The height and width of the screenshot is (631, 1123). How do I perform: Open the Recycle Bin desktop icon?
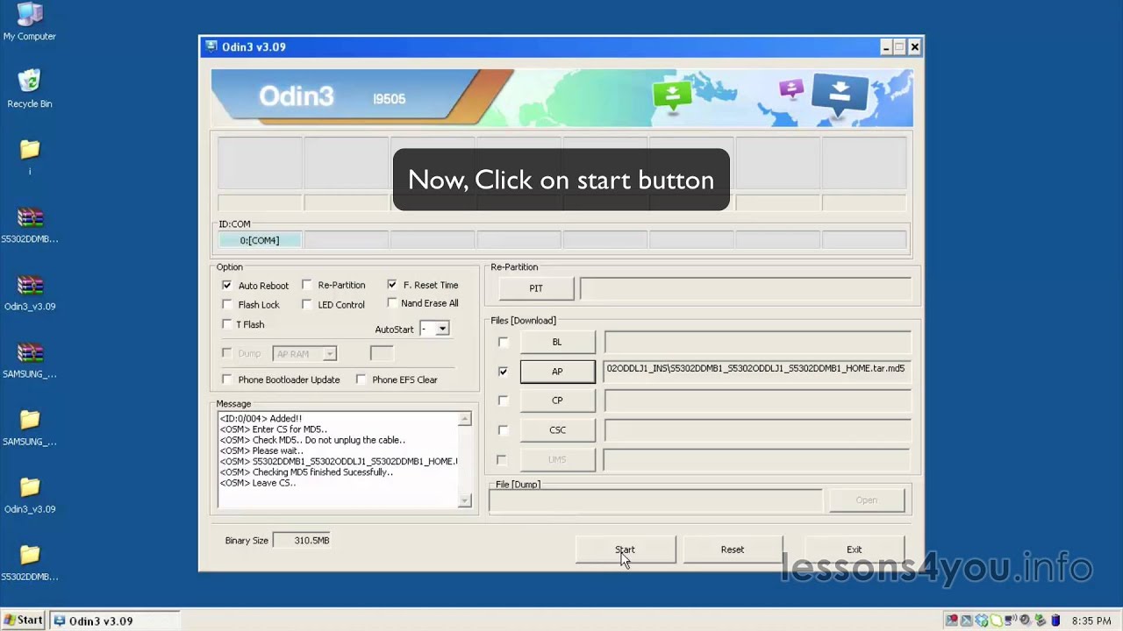click(29, 89)
